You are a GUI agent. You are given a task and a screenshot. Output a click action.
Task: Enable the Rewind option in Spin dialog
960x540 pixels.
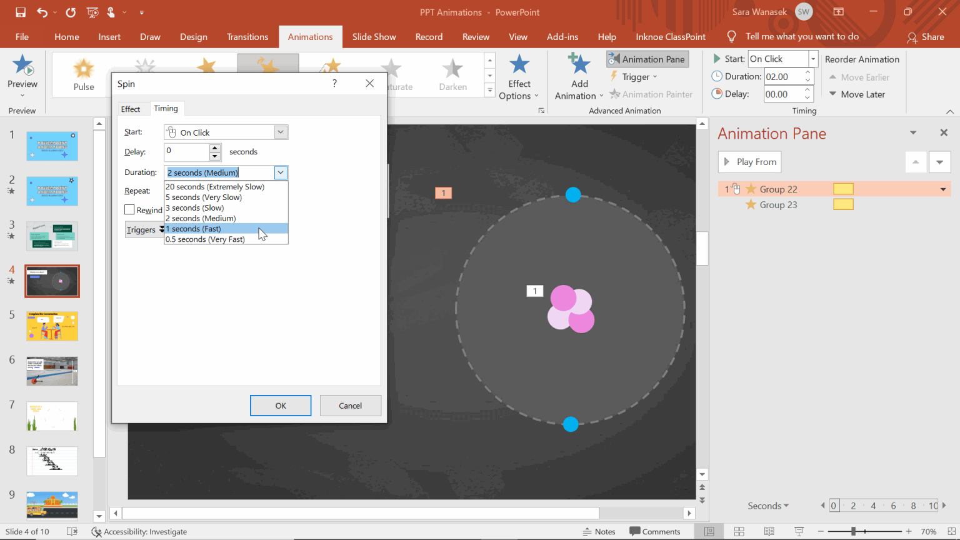(x=131, y=210)
